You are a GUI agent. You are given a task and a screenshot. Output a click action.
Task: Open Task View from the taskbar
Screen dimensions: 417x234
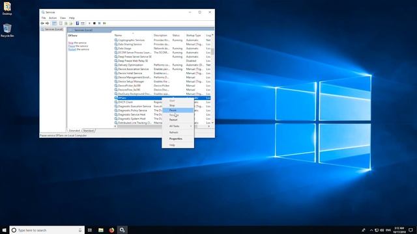(x=90, y=230)
